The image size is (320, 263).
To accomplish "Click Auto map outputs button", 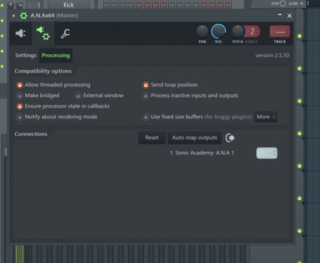I will pos(194,137).
